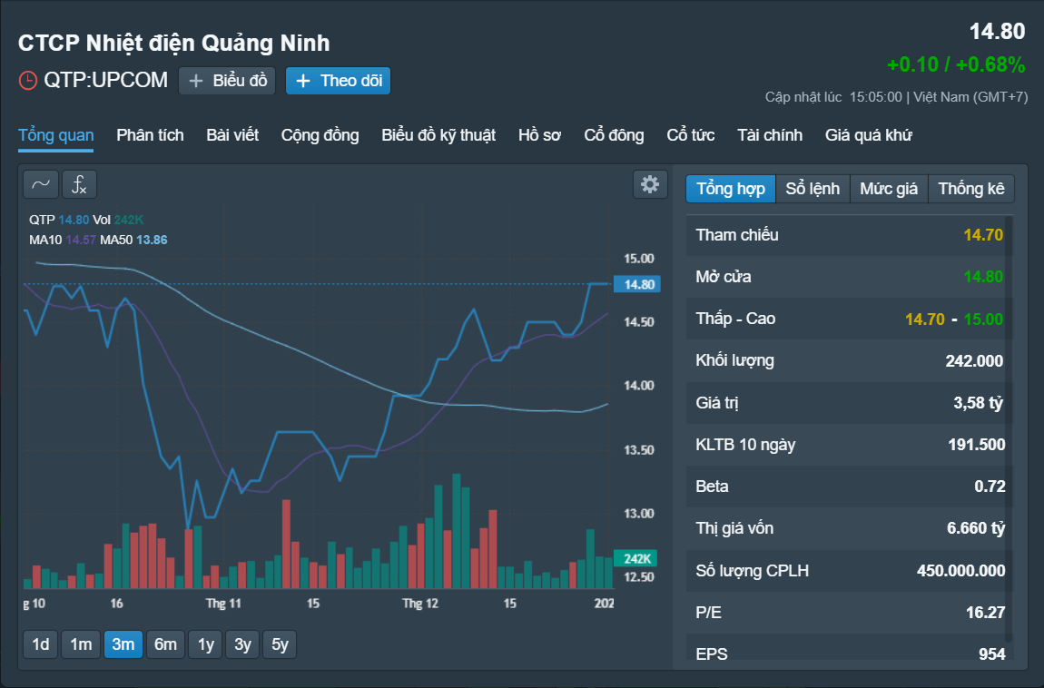1044x688 pixels.
Task: Click the 14.80 price label on chart axis
Action: point(637,284)
